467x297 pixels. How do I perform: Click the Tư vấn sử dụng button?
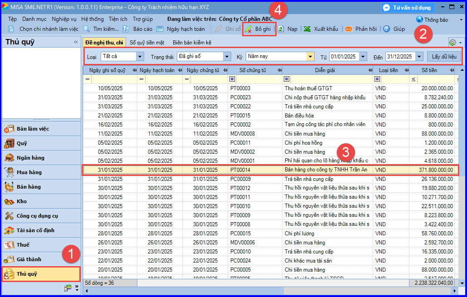(x=408, y=7)
